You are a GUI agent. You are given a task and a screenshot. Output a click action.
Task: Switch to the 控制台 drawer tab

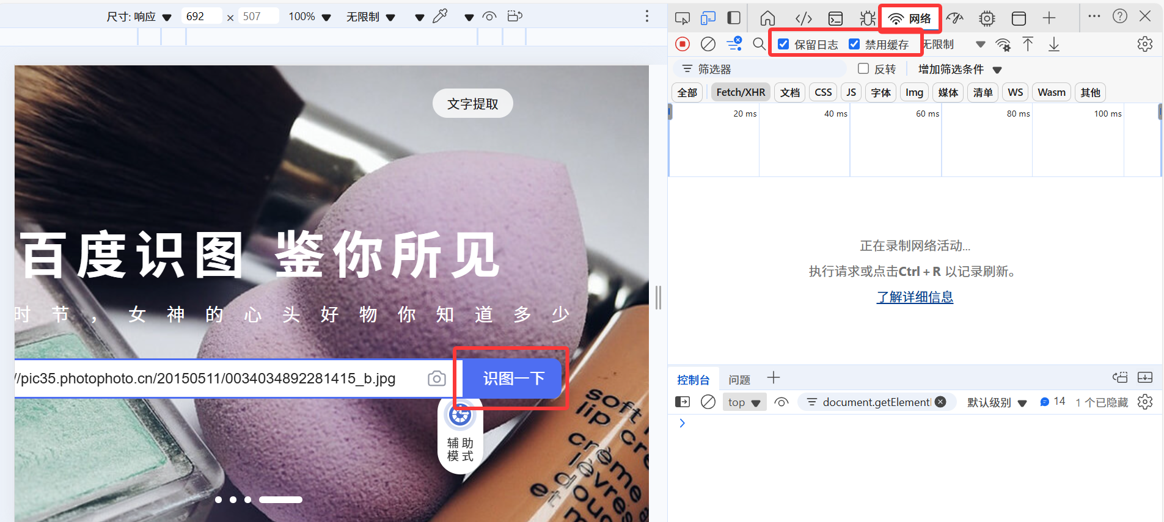tap(694, 380)
